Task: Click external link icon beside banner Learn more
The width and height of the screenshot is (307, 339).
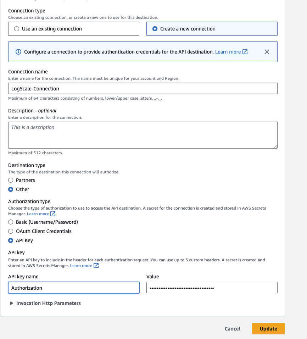Action: pyautogui.click(x=245, y=52)
